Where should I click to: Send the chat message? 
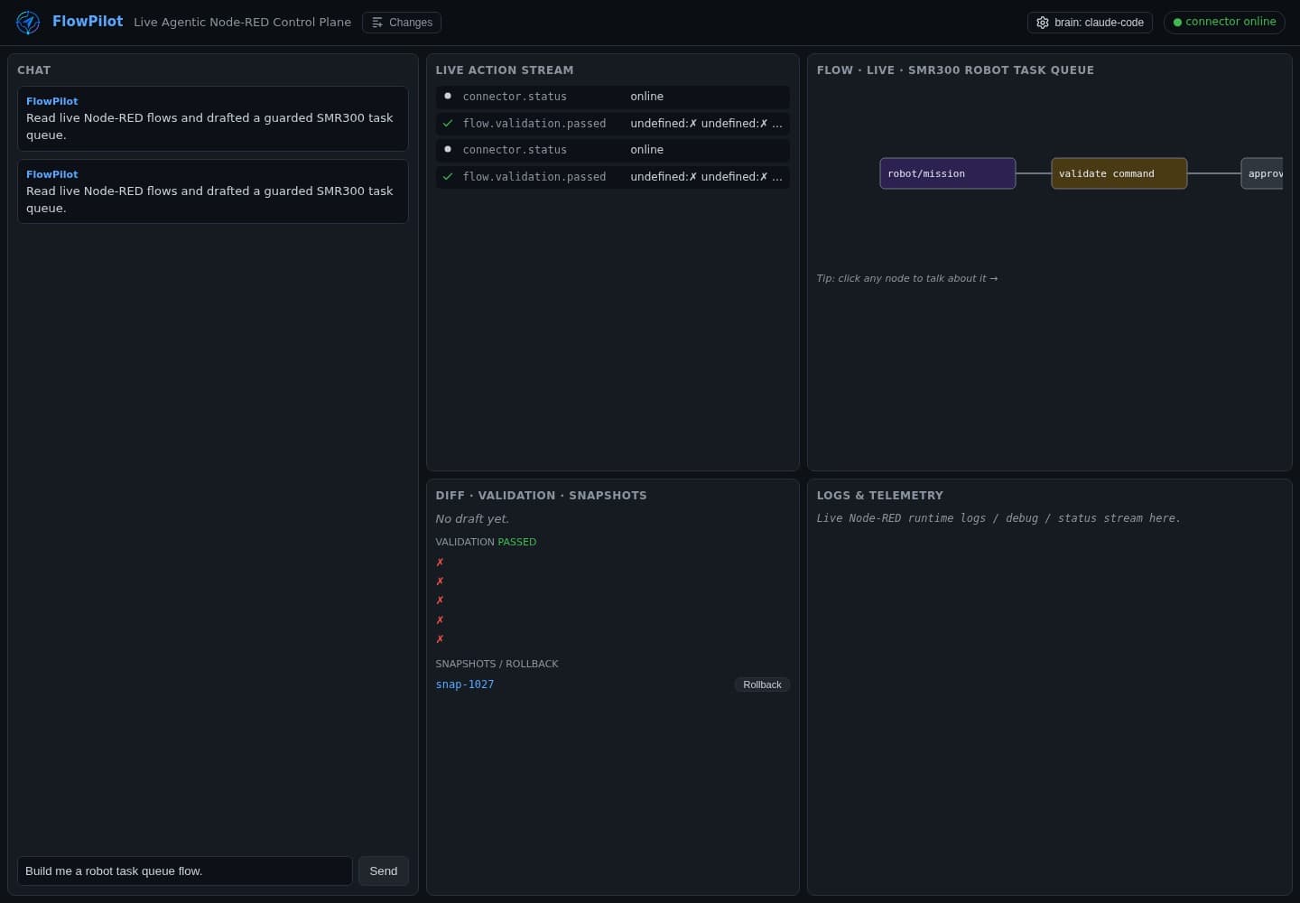pyautogui.click(x=384, y=871)
